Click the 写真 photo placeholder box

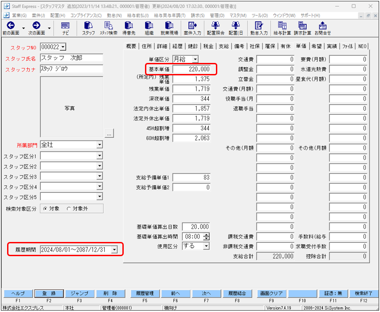click(71, 107)
